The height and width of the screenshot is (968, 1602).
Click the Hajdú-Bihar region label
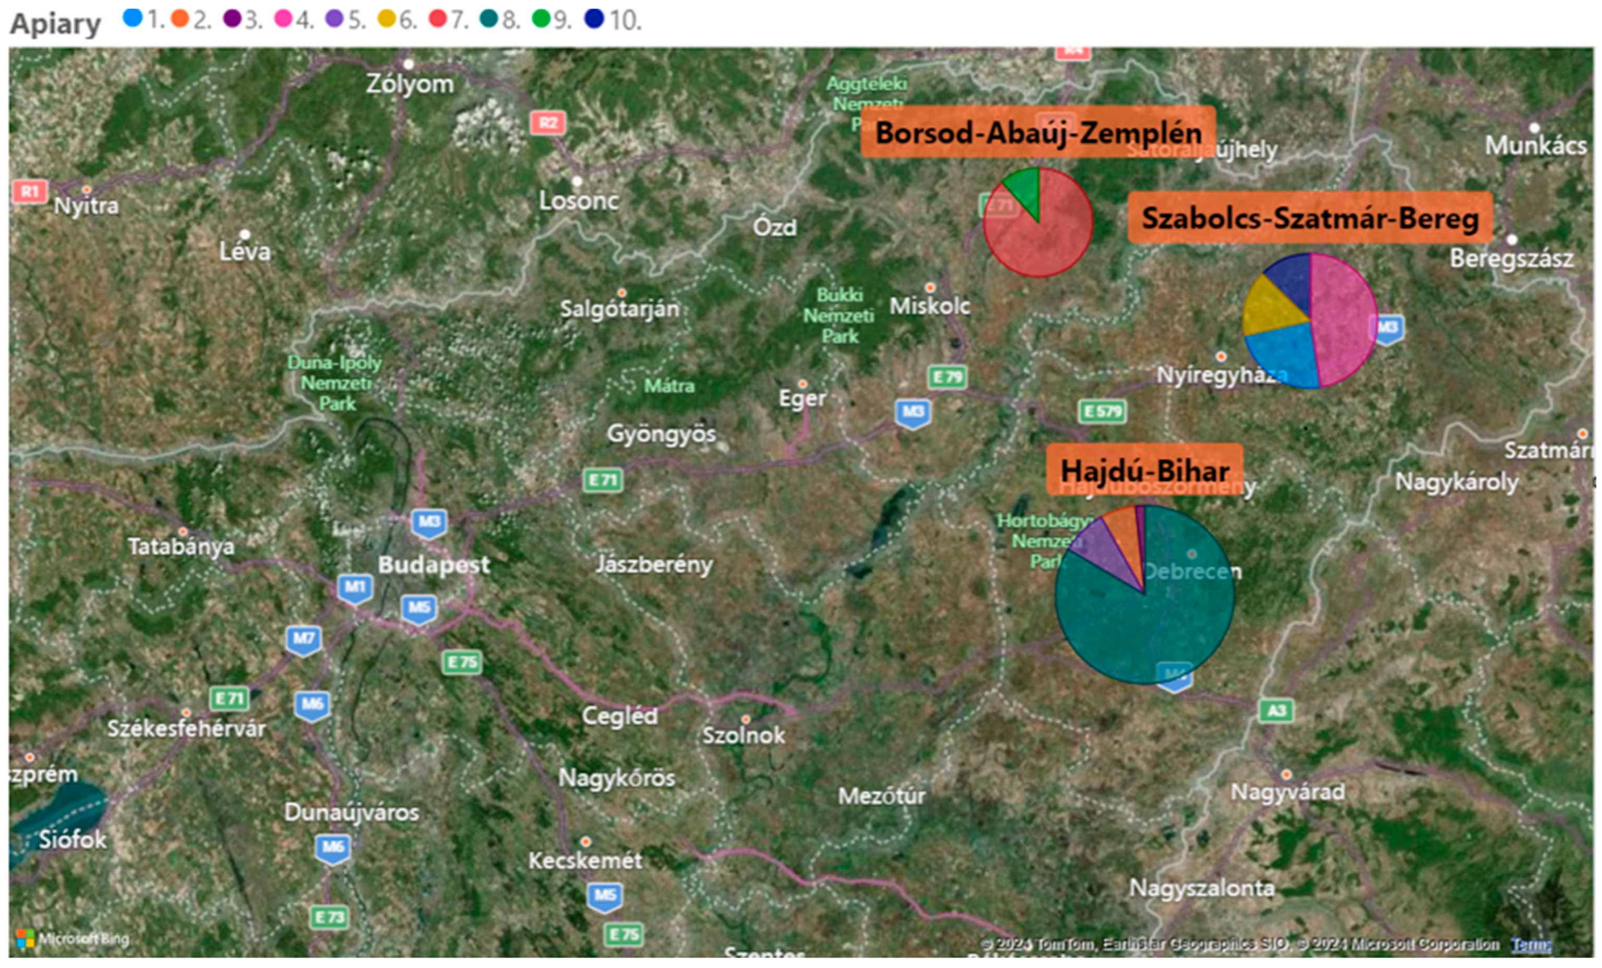coord(1144,470)
